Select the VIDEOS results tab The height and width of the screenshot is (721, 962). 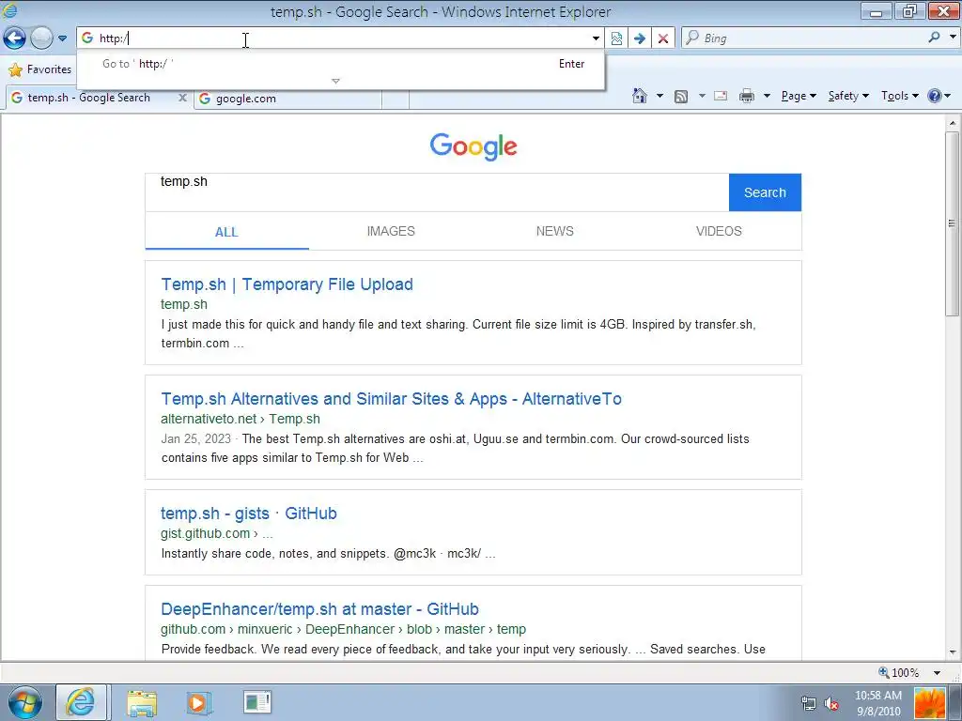coord(719,231)
